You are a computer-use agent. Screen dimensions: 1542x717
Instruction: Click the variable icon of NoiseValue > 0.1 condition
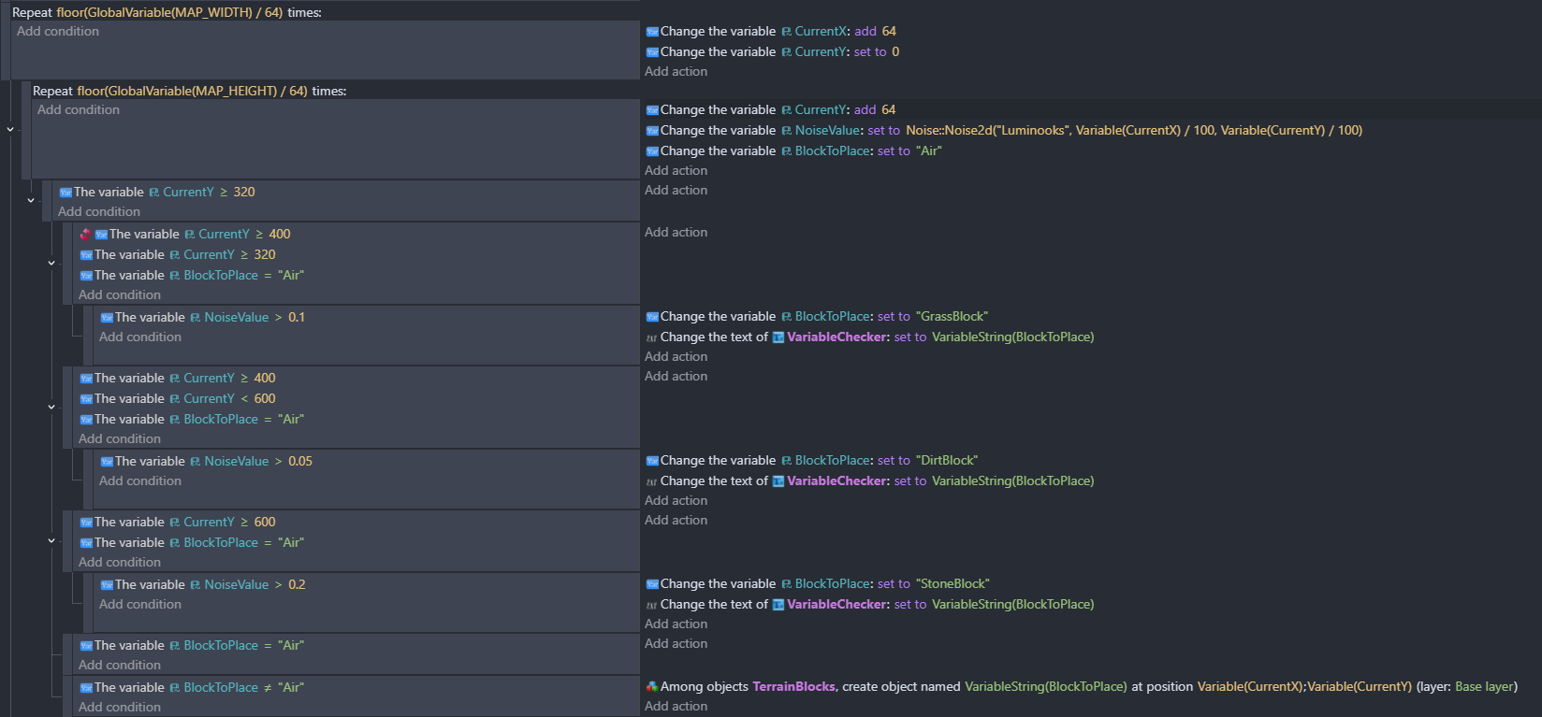pos(107,318)
